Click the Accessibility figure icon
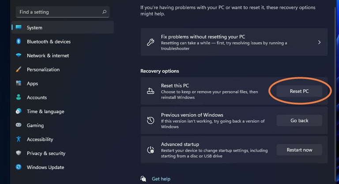This screenshot has width=339, height=184. coord(19,139)
